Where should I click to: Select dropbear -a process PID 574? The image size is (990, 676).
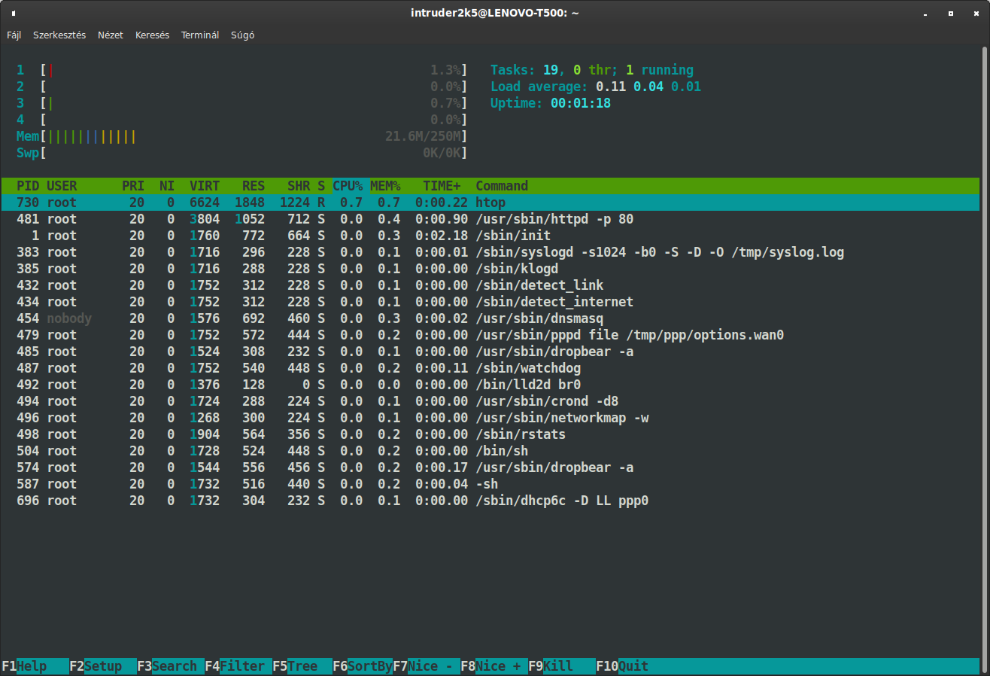click(490, 467)
